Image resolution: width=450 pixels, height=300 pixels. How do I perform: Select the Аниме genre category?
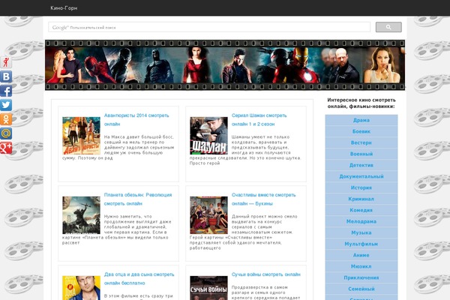[x=361, y=255]
